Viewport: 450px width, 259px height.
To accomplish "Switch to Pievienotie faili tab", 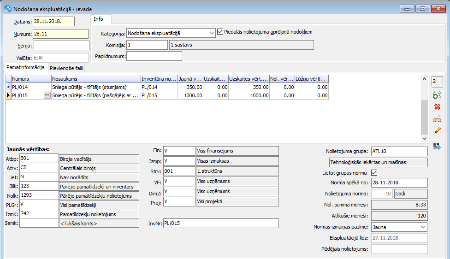I will (66, 68).
